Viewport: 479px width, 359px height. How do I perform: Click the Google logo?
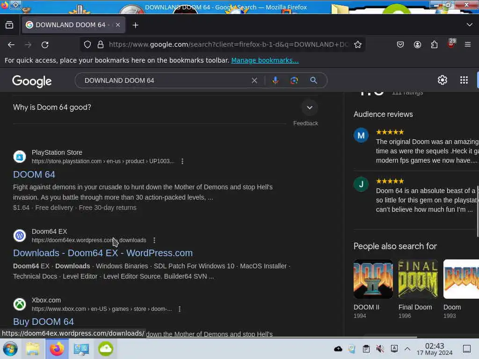[x=32, y=81]
